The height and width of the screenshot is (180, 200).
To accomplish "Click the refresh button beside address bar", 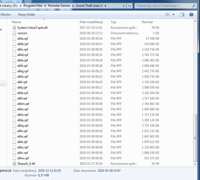I will click(129, 6).
